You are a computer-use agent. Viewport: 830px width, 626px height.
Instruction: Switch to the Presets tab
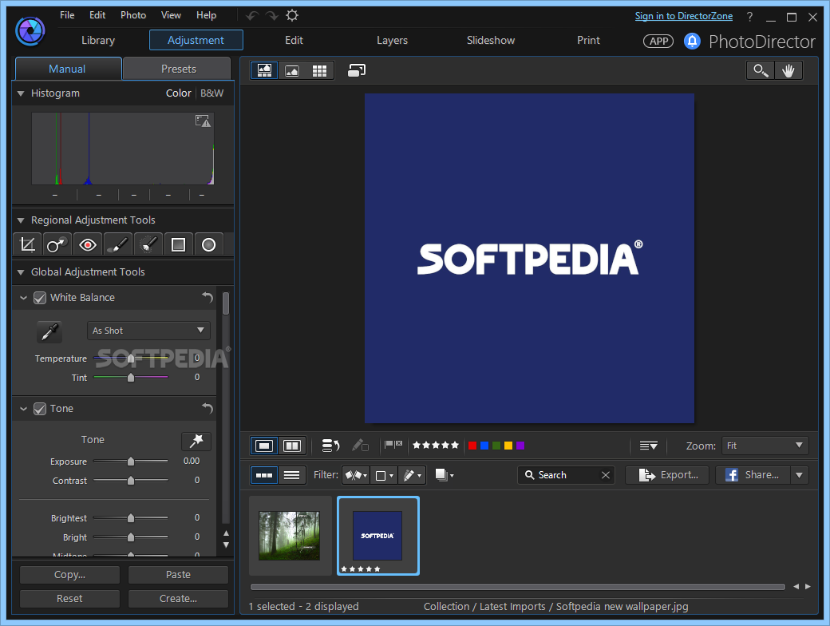click(x=179, y=69)
